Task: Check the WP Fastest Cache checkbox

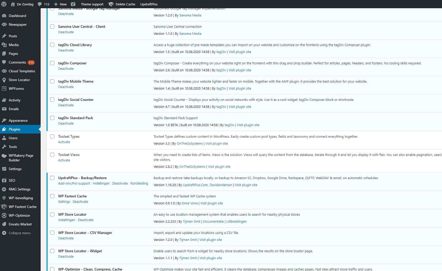Action: (x=52, y=196)
